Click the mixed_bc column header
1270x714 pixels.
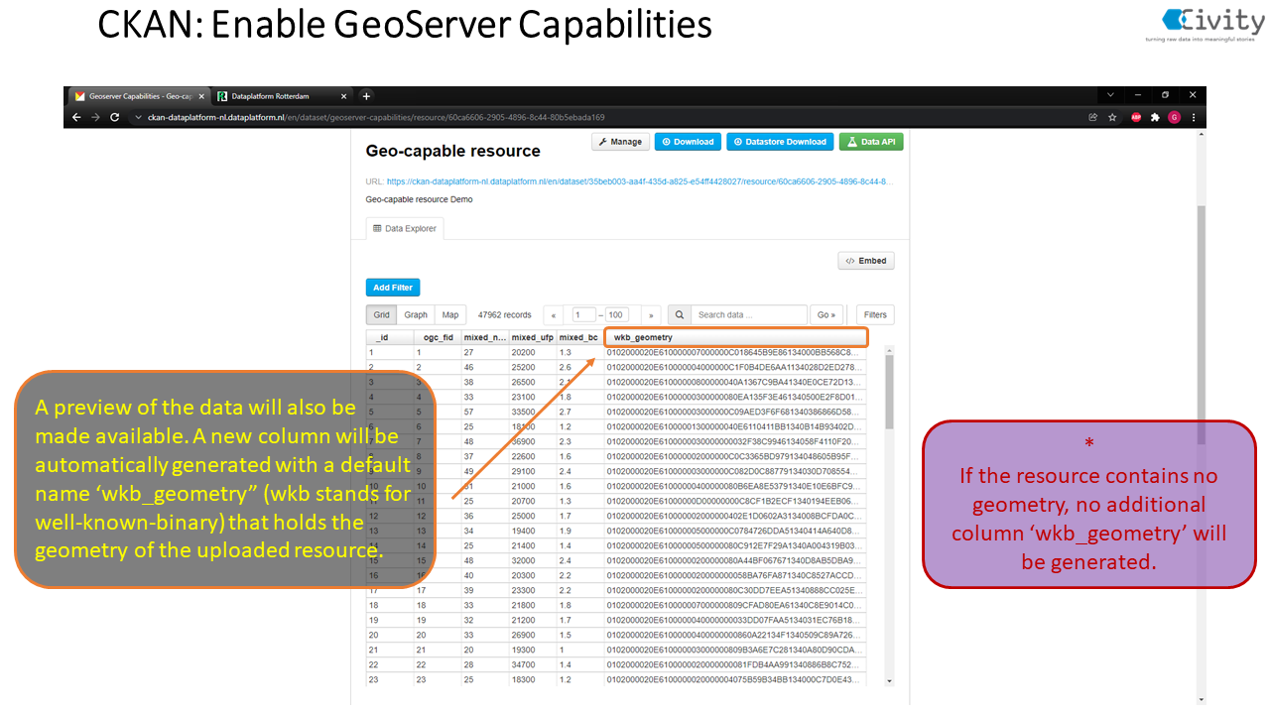pyautogui.click(x=579, y=338)
